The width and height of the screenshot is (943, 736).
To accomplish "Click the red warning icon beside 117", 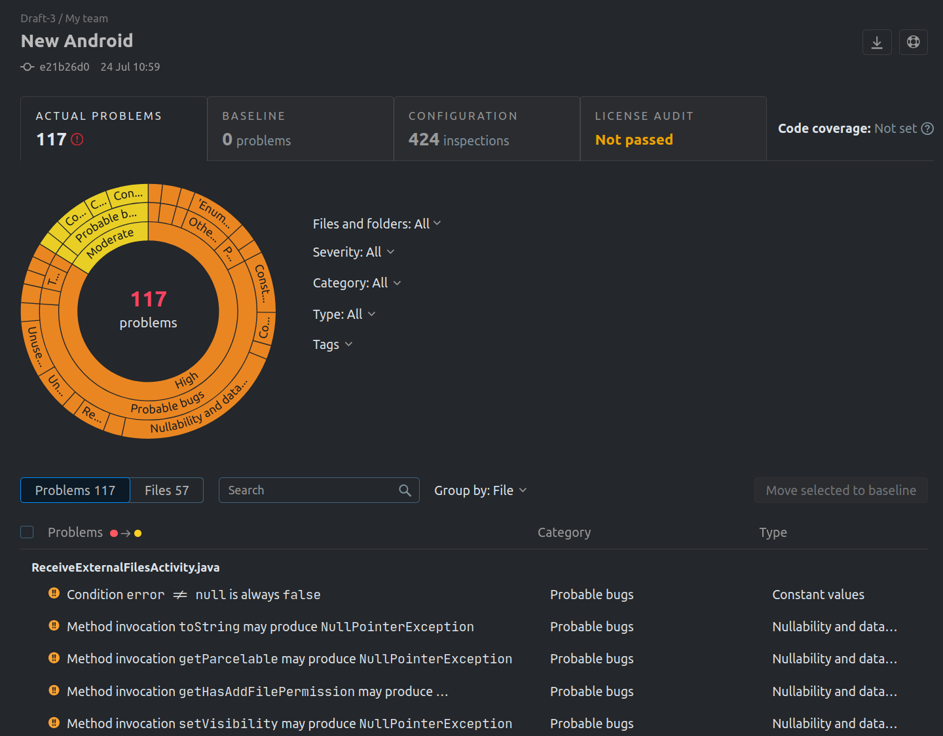I will (x=77, y=139).
